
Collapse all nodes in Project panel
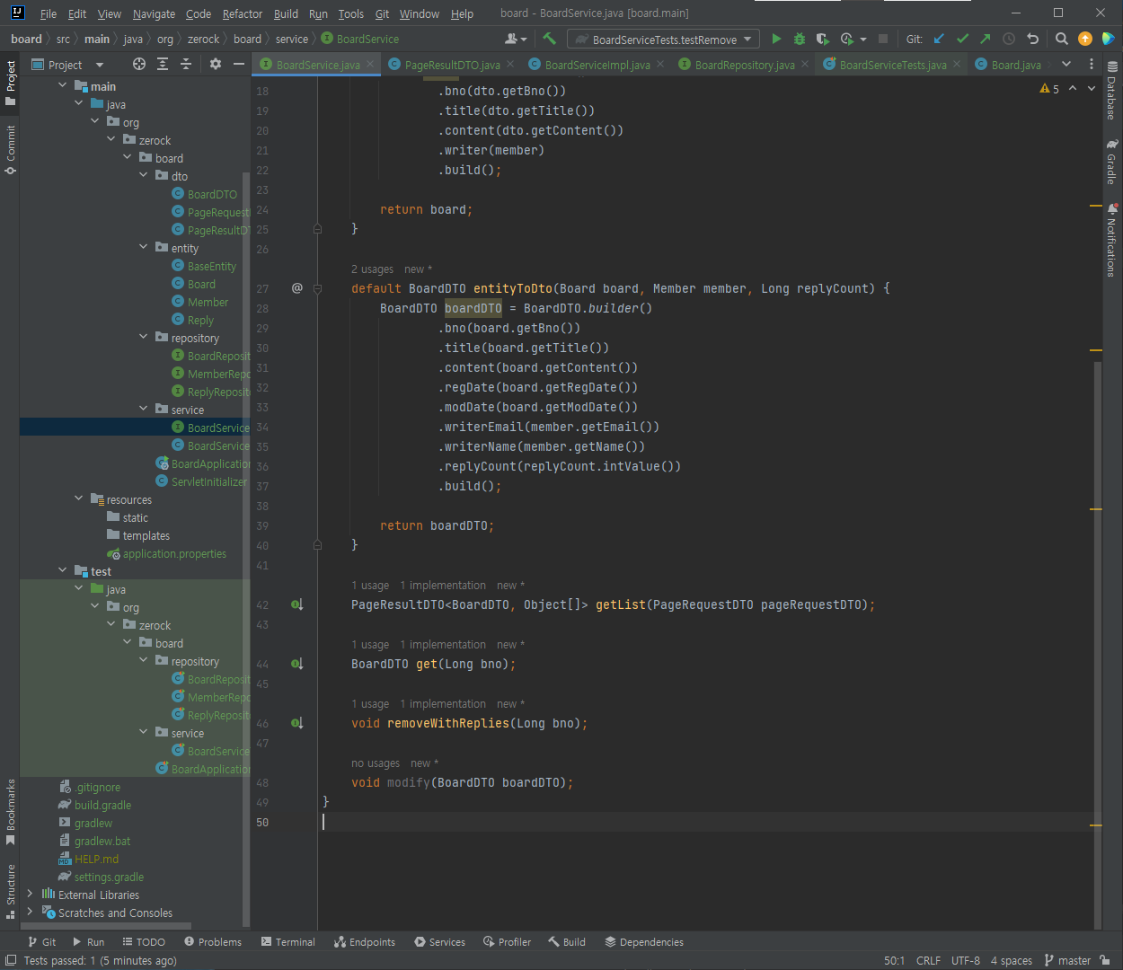pos(186,64)
